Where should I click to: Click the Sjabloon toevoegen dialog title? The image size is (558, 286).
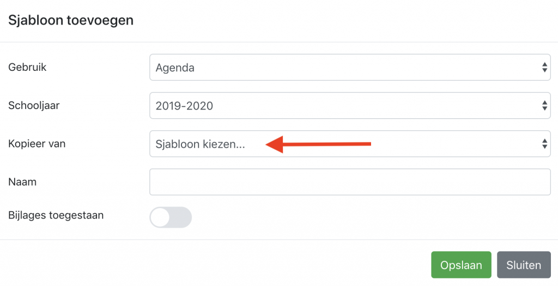pos(71,20)
